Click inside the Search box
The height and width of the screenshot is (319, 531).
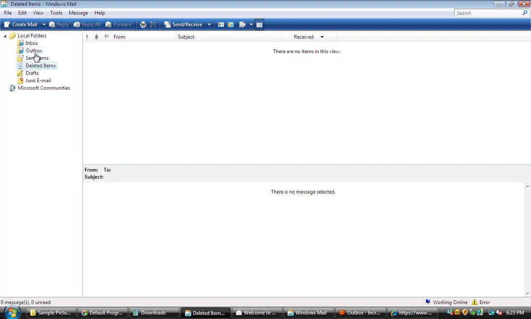point(487,13)
